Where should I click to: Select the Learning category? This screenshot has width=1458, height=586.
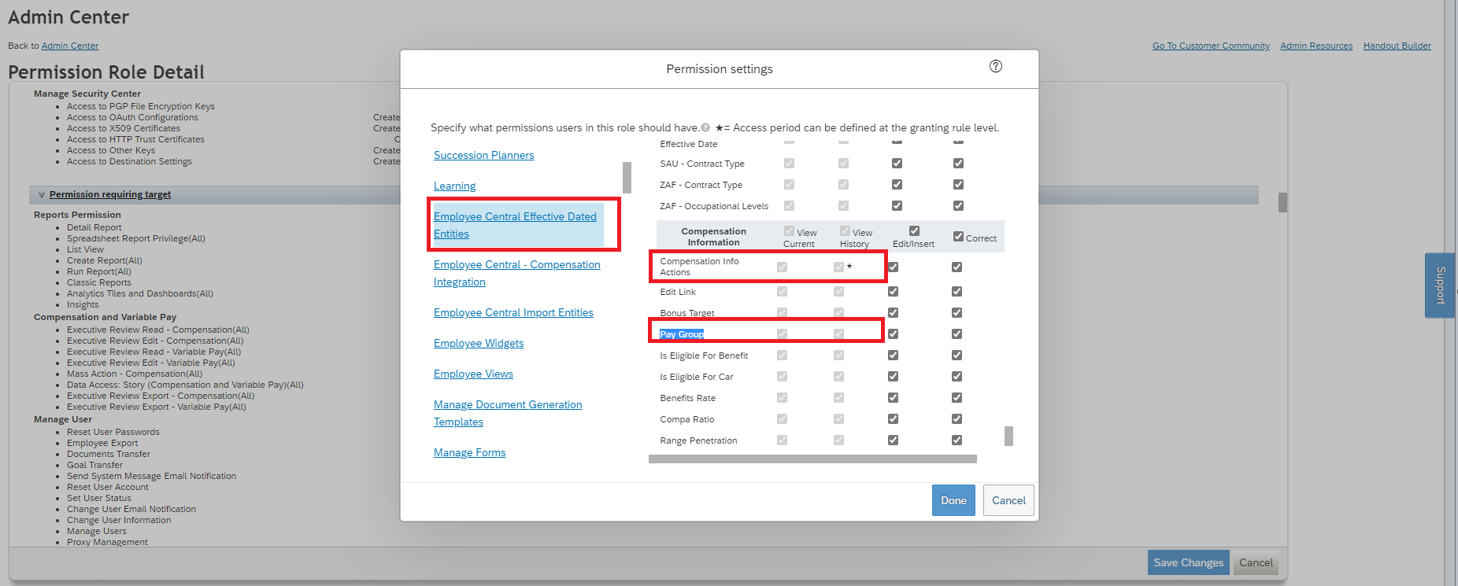[x=454, y=186]
